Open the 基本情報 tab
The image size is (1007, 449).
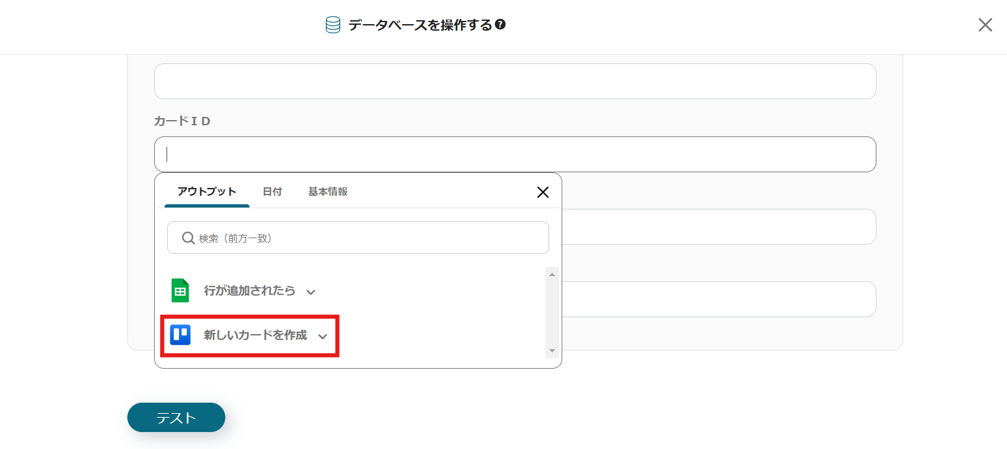pos(328,192)
